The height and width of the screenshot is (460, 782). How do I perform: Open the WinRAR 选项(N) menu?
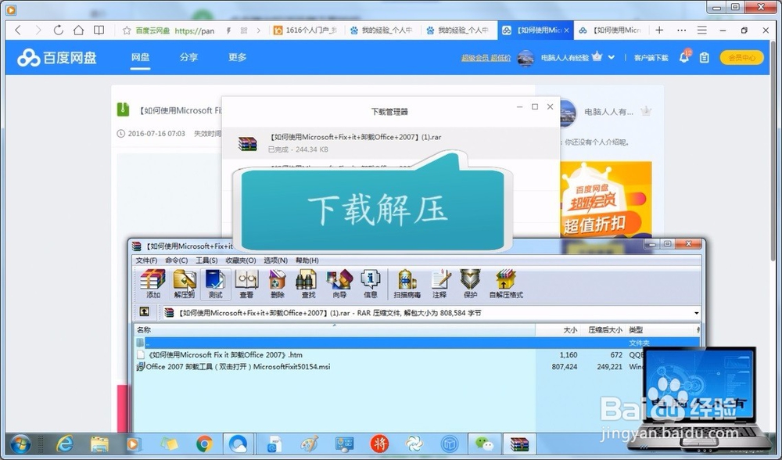point(275,261)
